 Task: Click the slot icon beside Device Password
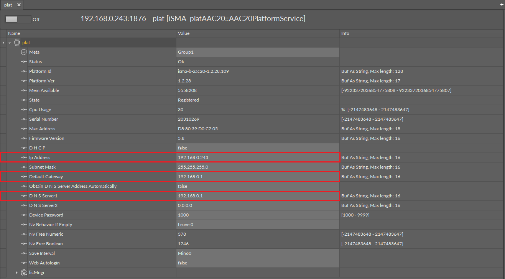point(24,215)
